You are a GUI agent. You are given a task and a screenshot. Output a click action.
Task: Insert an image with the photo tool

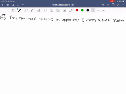pos(58,10)
